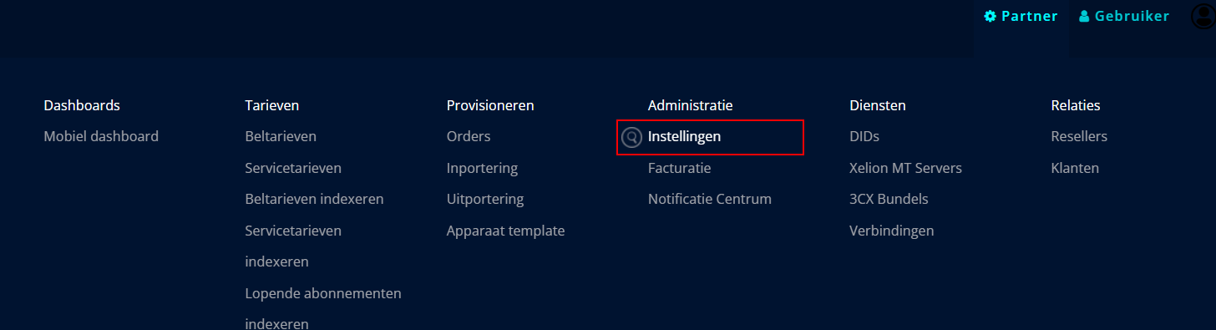Viewport: 1216px width, 330px height.
Task: Open Orders under Provisioneren
Action: click(469, 136)
